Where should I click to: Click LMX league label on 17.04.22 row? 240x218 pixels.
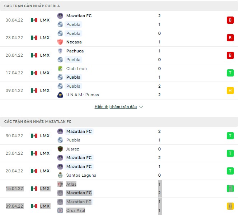click(x=45, y=73)
